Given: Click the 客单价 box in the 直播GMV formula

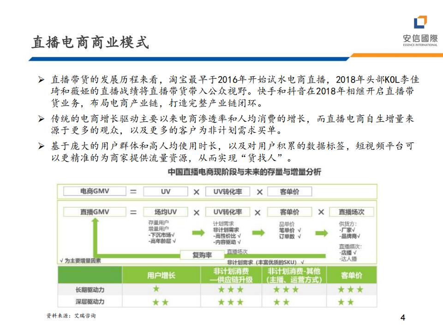Looking at the screenshot, I should click(290, 212).
